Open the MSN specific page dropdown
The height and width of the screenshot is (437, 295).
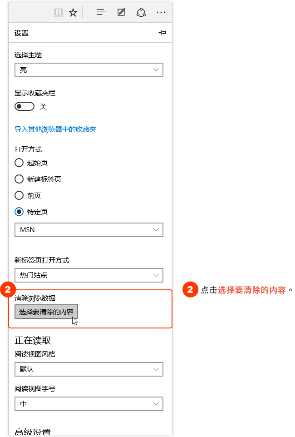(x=89, y=230)
